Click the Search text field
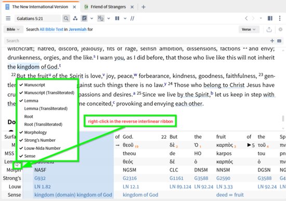 [137, 41]
